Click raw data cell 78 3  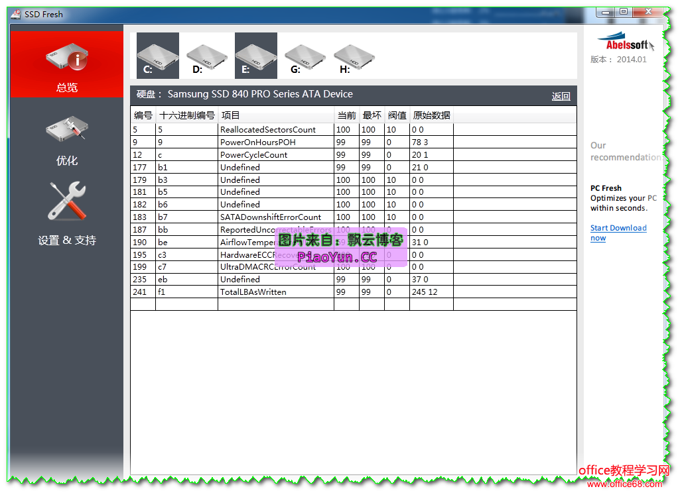[431, 142]
